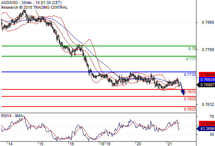215x146 pixels.
Task: Select the 0.78 resistance label
Action: coord(192,49)
